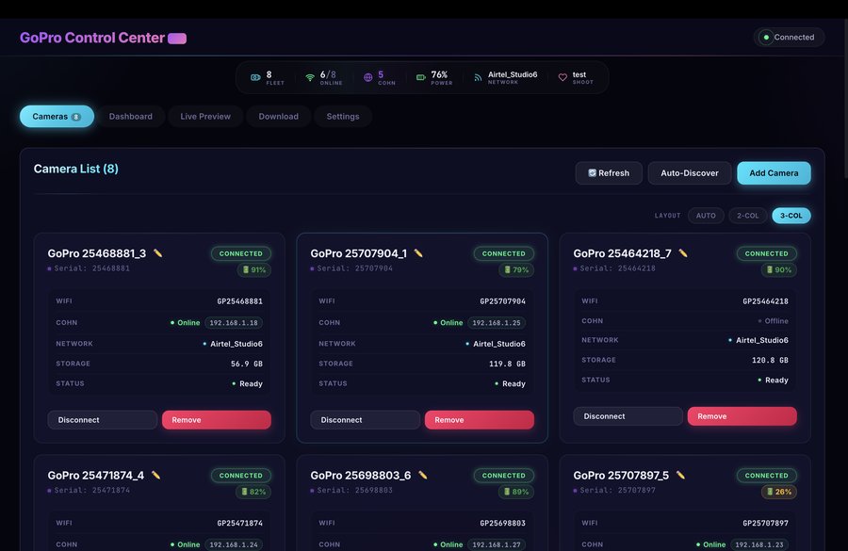Screen dimensions: 848x551
Task: Click the green wifi online icon
Action: 310,78
